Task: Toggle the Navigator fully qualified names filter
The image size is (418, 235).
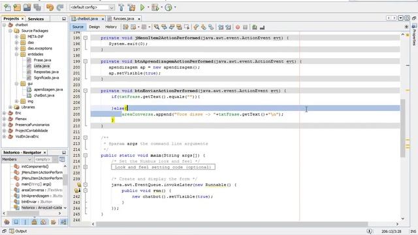Action: [54, 222]
